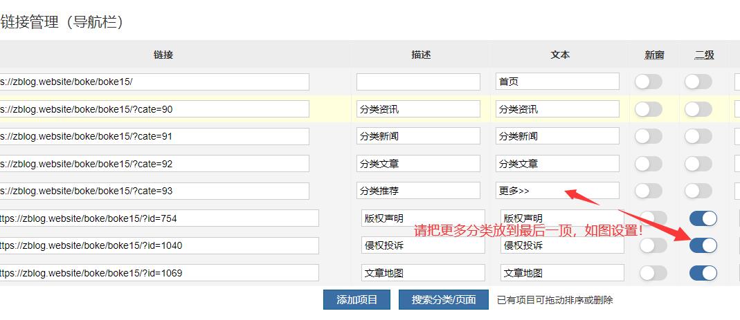The image size is (740, 320).
Task: Edit 文本 field containing 分类文章
Action: 557,164
